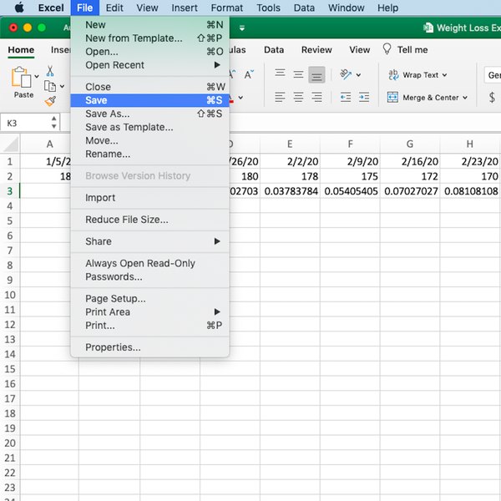Viewport: 501px width, 501px height.
Task: Click the Format Painter brush icon
Action: click(x=50, y=101)
